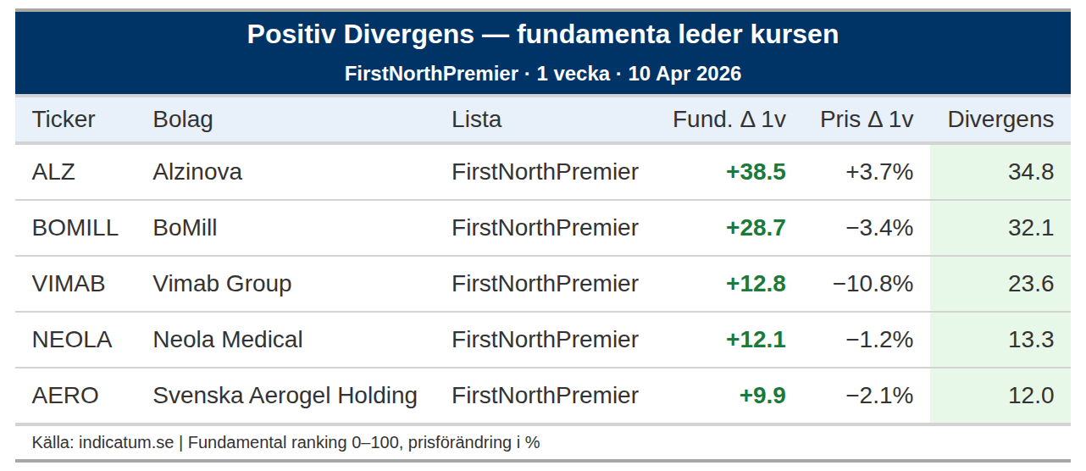Click the BOMILL ticker cell

[x=75, y=228]
